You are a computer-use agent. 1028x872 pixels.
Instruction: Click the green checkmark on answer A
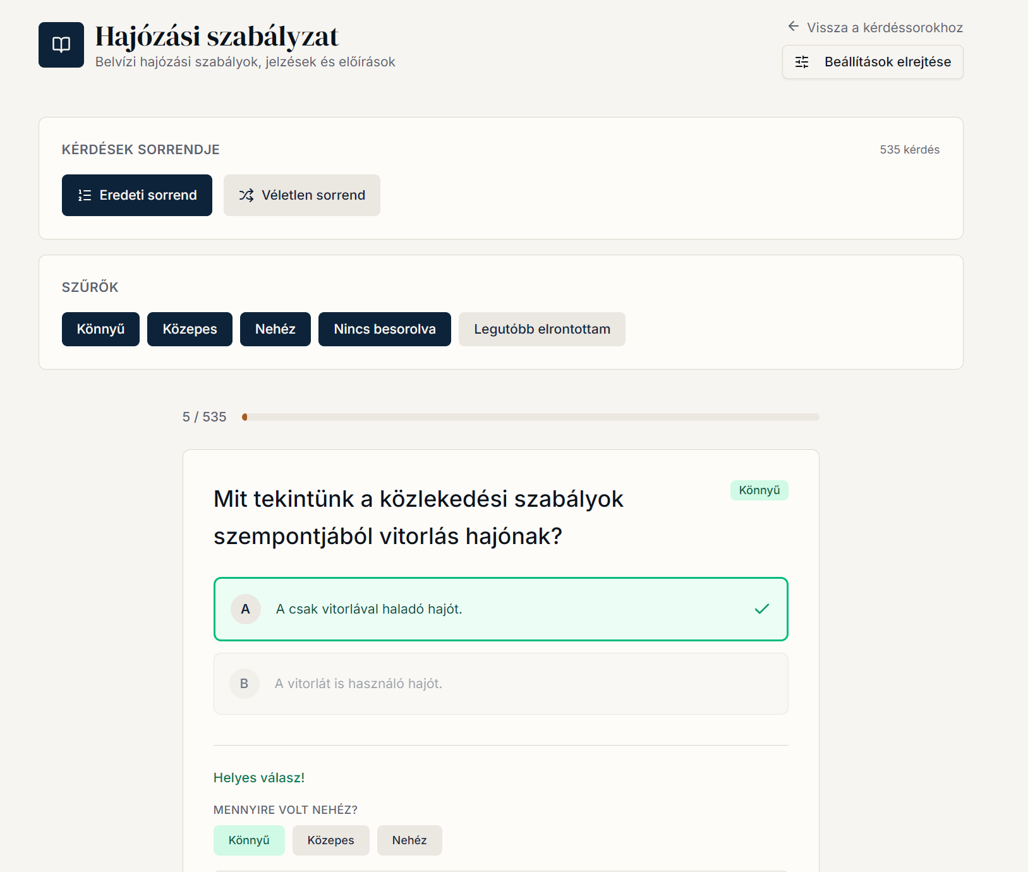(x=762, y=609)
